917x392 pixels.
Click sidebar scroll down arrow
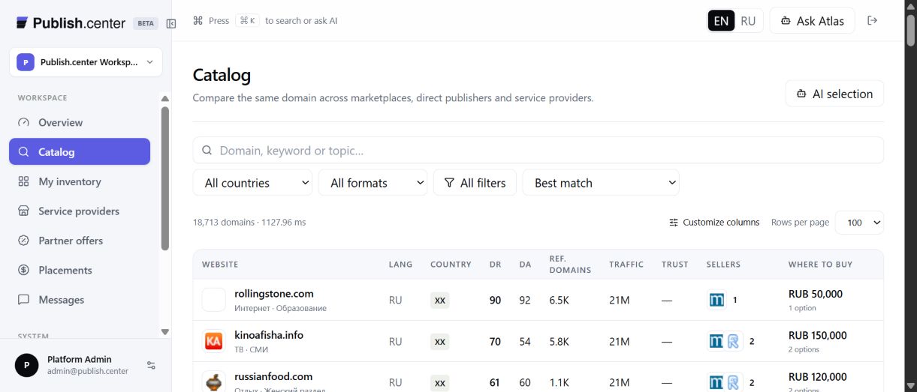pos(165,331)
